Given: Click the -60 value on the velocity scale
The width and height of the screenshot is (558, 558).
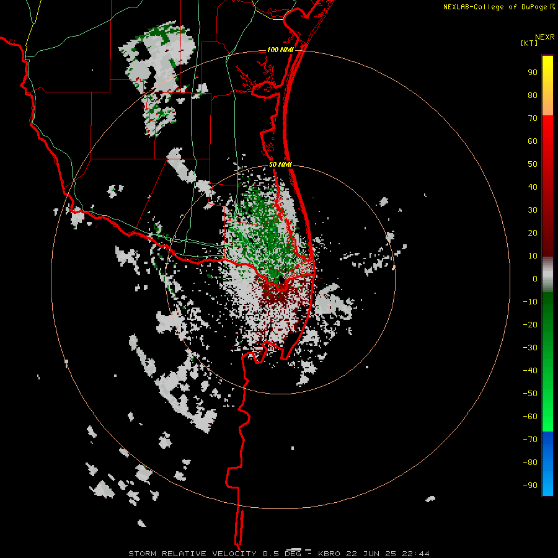Looking at the screenshot, I should (x=530, y=417).
